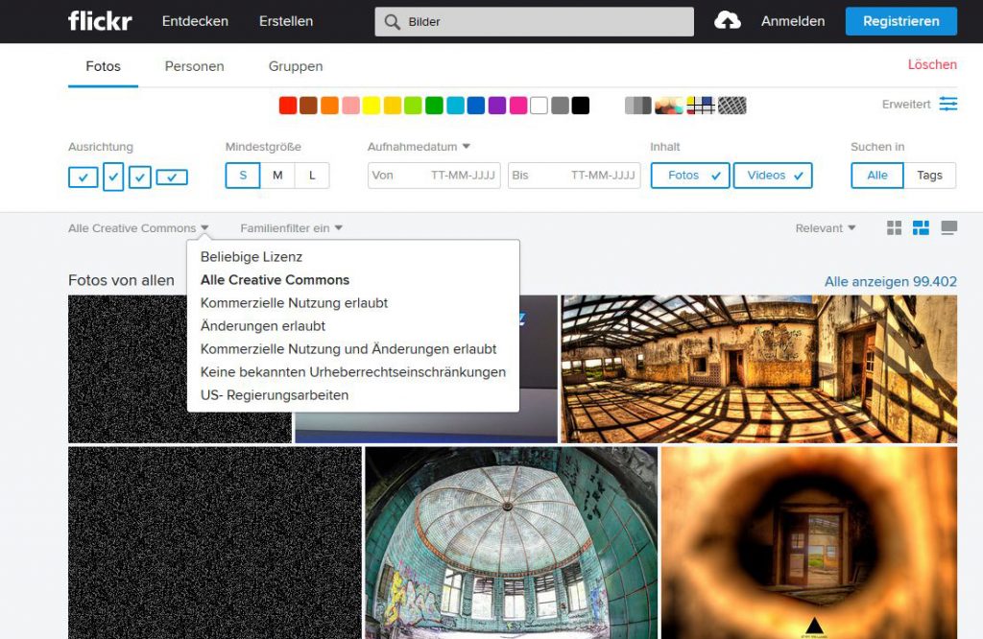Switch to justified layout view
This screenshot has height=639, width=983.
click(x=921, y=228)
